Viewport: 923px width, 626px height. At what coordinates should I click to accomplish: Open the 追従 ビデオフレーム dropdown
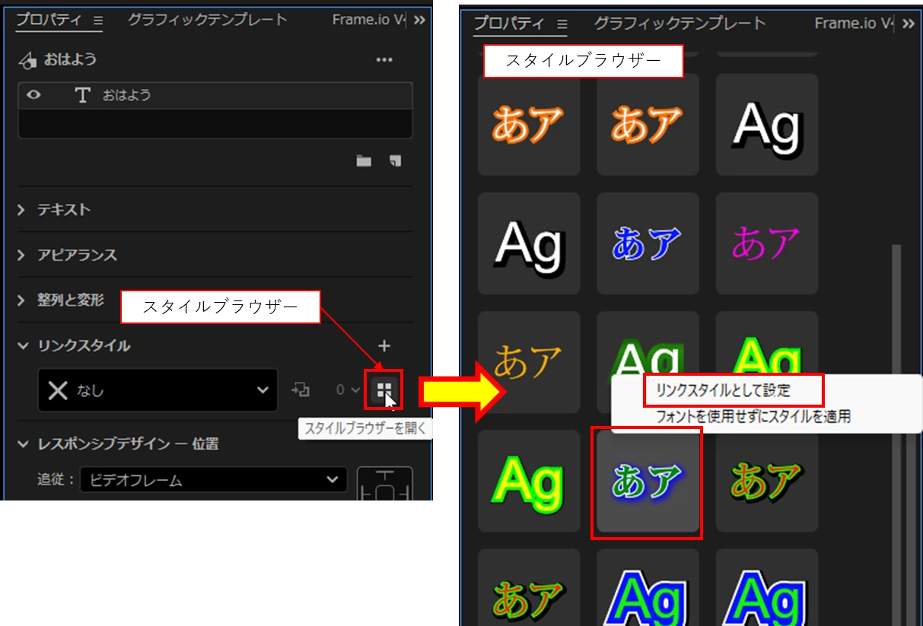pos(214,480)
